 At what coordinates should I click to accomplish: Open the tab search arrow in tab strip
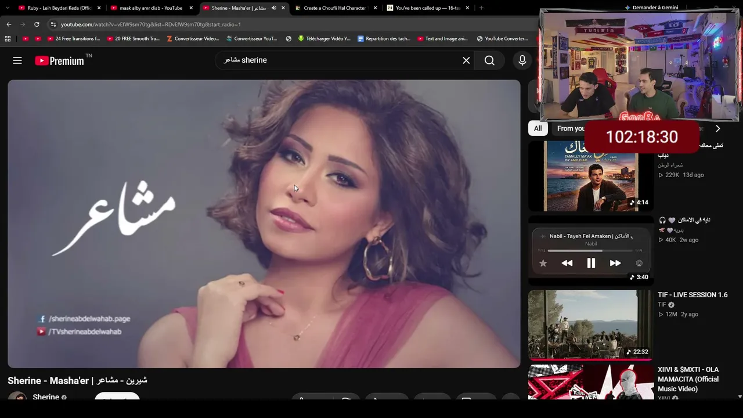pos(6,8)
